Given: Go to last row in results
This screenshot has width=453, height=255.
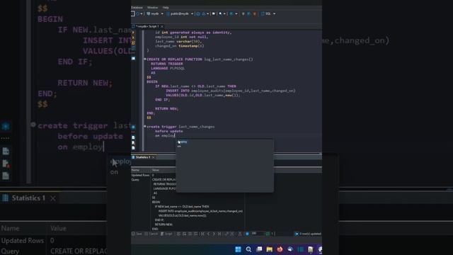Looking at the screenshot, I should click(x=219, y=234).
